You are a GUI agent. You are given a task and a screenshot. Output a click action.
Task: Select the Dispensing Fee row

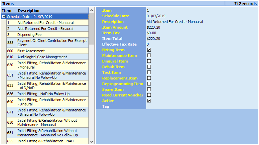(48, 35)
